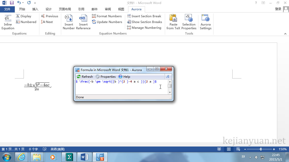Switch to Web Layout view
This screenshot has height=162, width=289.
pos(238,149)
